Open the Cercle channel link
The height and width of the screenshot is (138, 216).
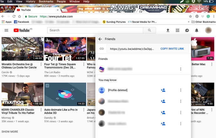point(5,72)
